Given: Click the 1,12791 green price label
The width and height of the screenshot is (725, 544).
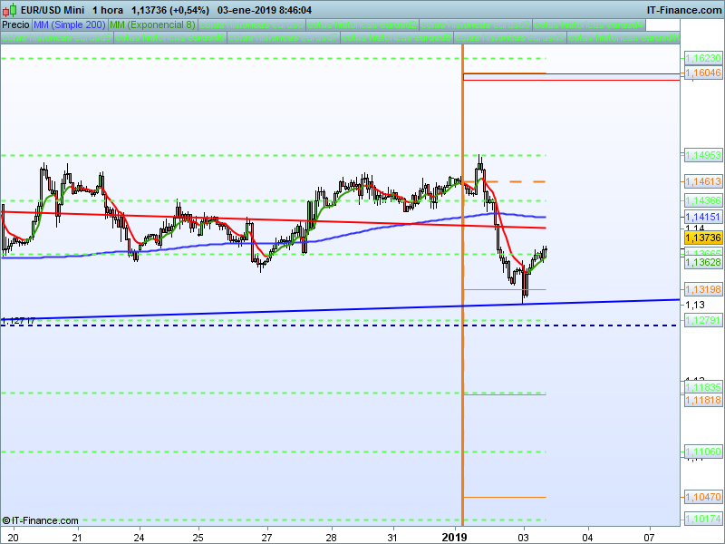Looking at the screenshot, I should tap(703, 320).
